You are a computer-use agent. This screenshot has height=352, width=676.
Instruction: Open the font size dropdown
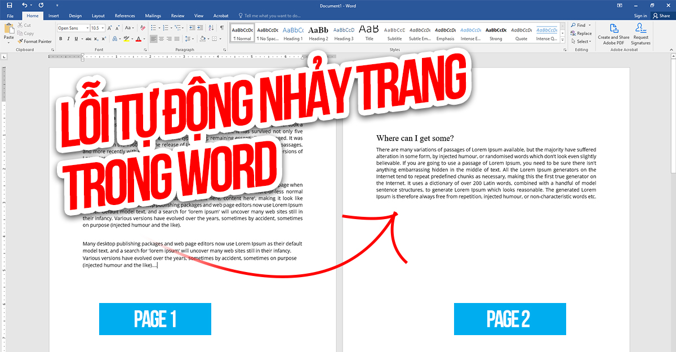click(103, 28)
